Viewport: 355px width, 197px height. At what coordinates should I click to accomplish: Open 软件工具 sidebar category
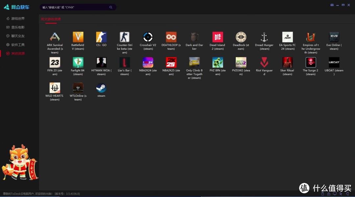pos(18,45)
